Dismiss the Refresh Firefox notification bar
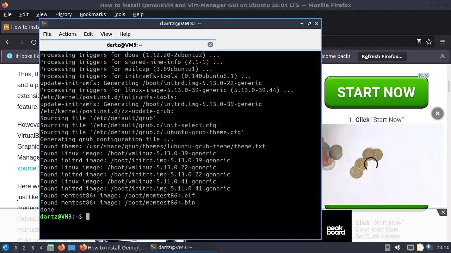This screenshot has width=451, height=253. coord(443,56)
